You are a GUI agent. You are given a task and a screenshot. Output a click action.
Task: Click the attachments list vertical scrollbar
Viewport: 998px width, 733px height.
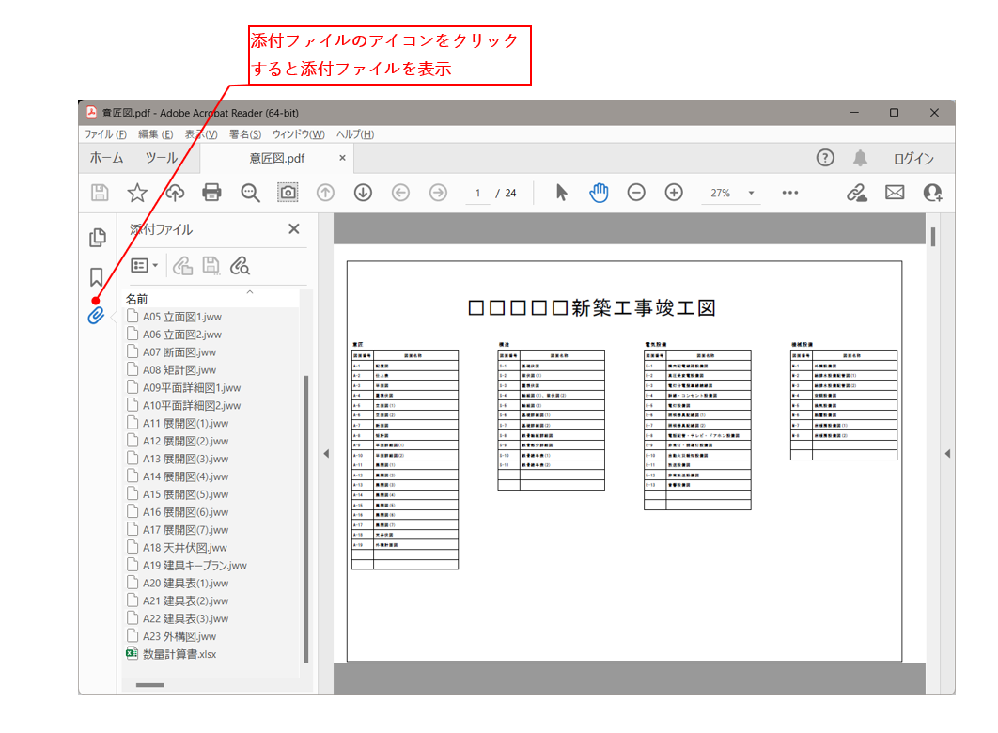click(305, 517)
